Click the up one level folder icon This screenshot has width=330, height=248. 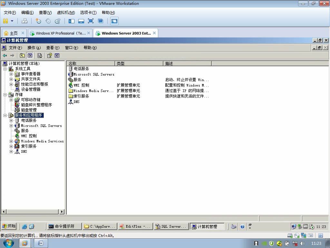(22, 56)
